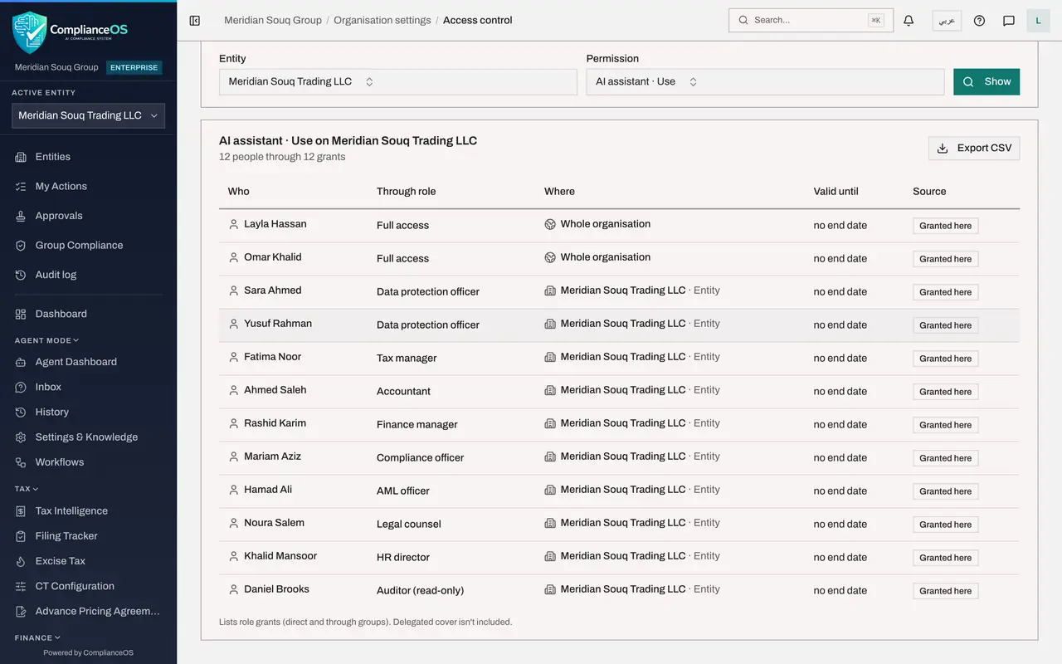Open the Active Entity dropdown

tap(88, 116)
